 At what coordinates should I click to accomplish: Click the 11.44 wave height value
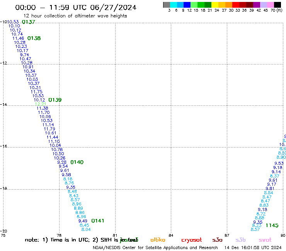pos(52,137)
